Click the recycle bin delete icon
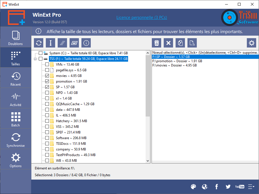The width and height of the screenshot is (259, 194). 157,43
